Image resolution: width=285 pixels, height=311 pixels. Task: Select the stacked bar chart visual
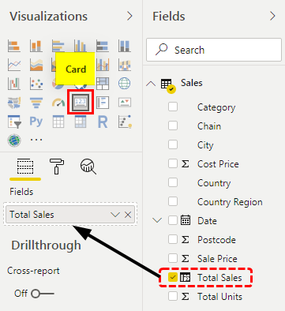[x=14, y=46]
